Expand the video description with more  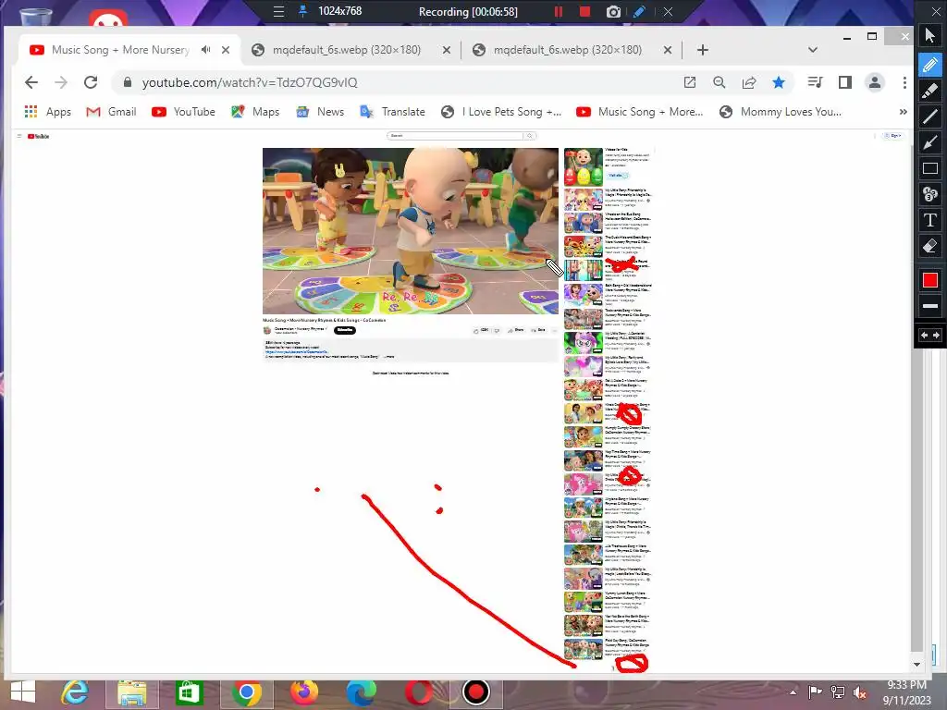pyautogui.click(x=389, y=357)
